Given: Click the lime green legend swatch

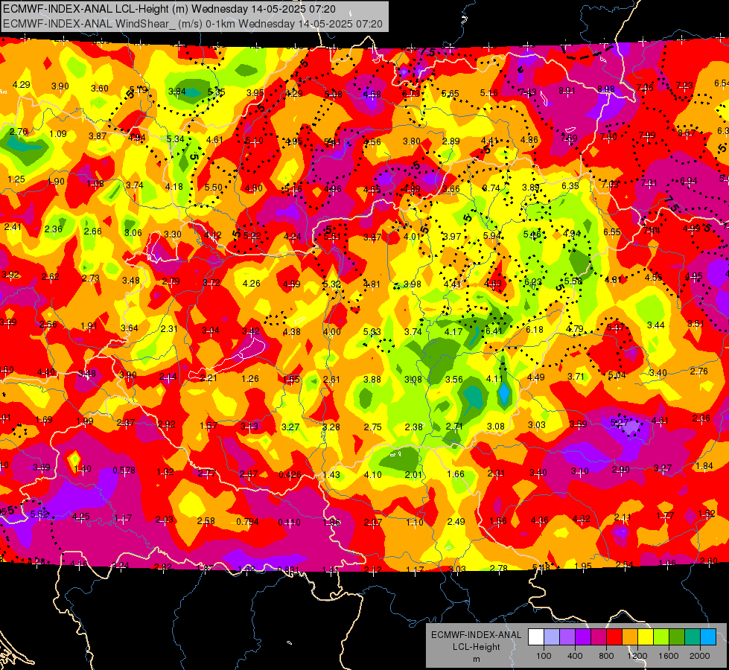Looking at the screenshot, I should pos(661,637).
